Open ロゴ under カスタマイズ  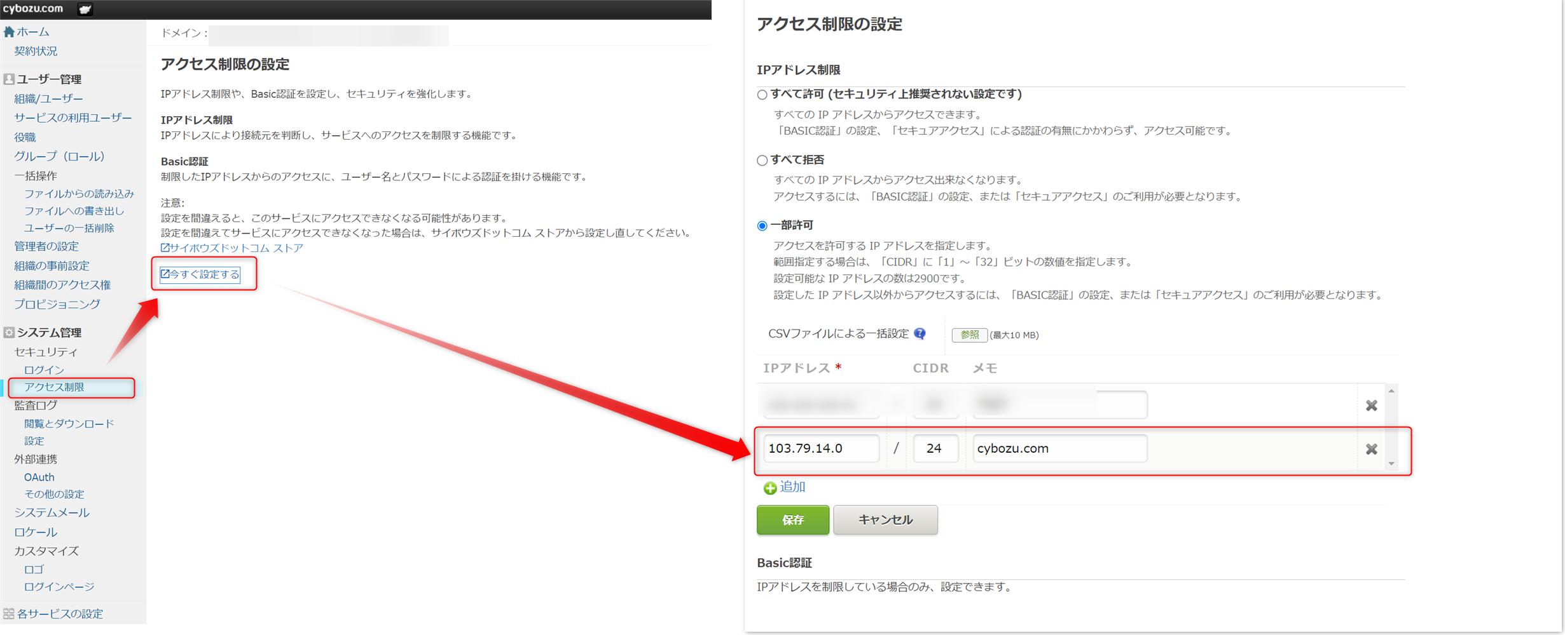click(34, 570)
